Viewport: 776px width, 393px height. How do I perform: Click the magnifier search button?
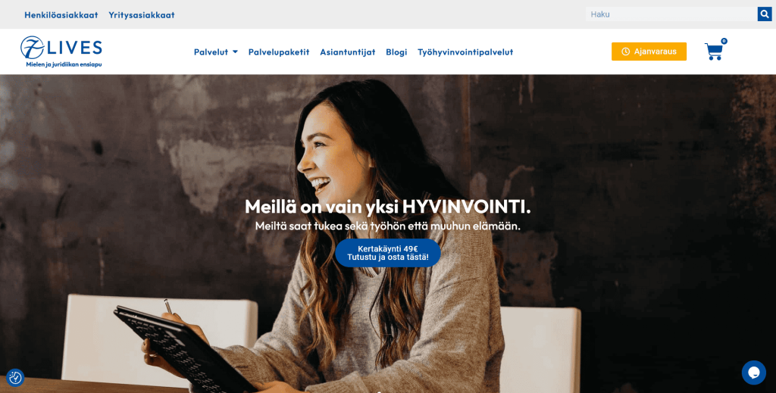click(x=765, y=14)
